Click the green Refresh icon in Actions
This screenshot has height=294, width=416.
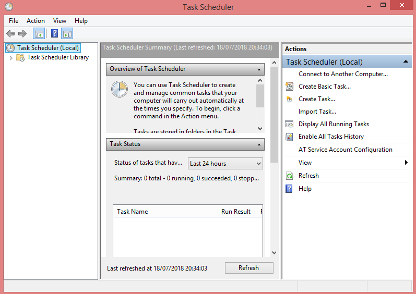pyautogui.click(x=289, y=176)
